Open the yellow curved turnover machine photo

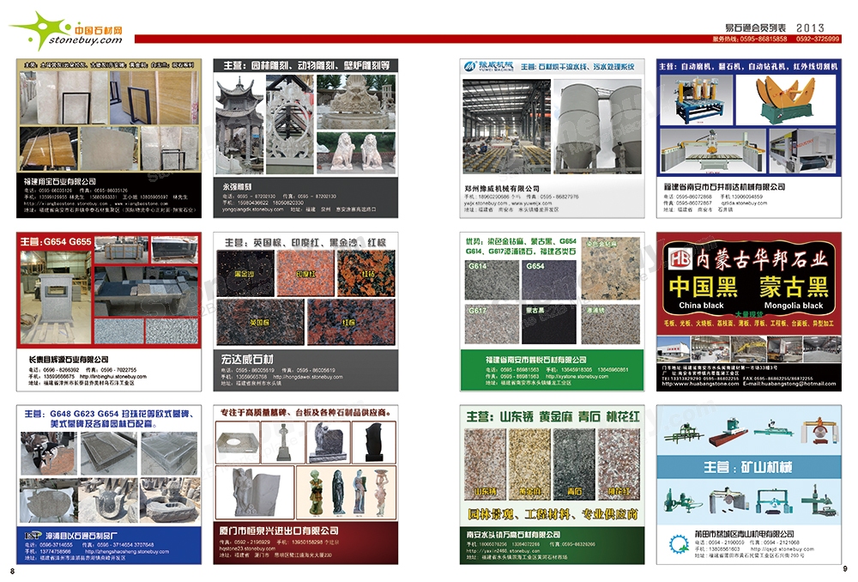(786, 100)
